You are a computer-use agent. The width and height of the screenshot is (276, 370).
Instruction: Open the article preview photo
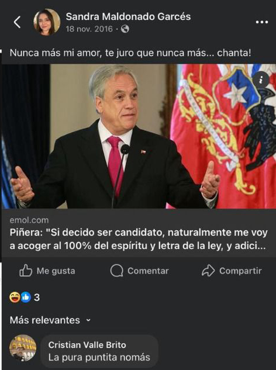pyautogui.click(x=139, y=136)
